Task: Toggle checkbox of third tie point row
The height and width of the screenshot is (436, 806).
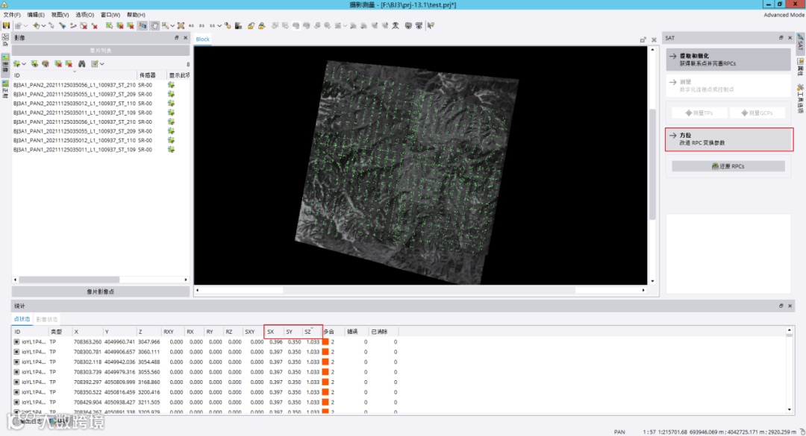Action: (16, 361)
